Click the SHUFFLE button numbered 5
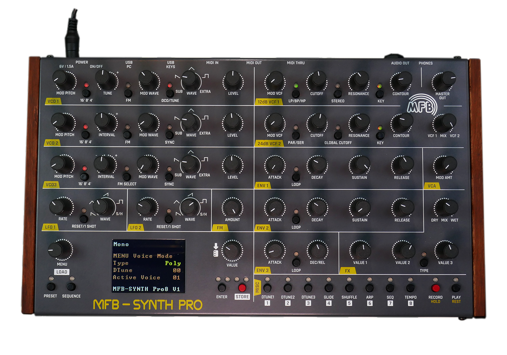This screenshot has height=355, width=507. [x=349, y=288]
